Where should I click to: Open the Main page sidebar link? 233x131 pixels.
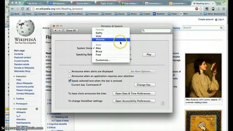(x=19, y=51)
